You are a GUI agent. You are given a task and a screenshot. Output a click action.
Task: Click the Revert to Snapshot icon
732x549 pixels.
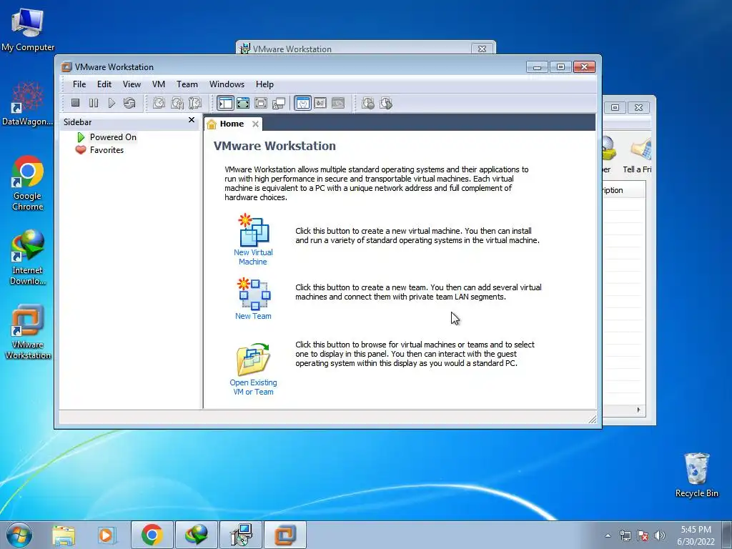(177, 103)
